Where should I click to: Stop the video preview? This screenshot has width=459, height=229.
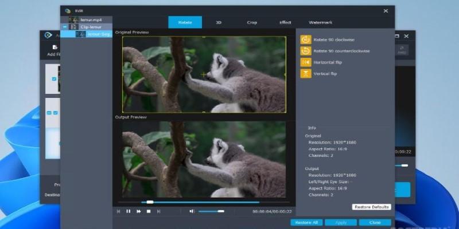[x=149, y=211]
